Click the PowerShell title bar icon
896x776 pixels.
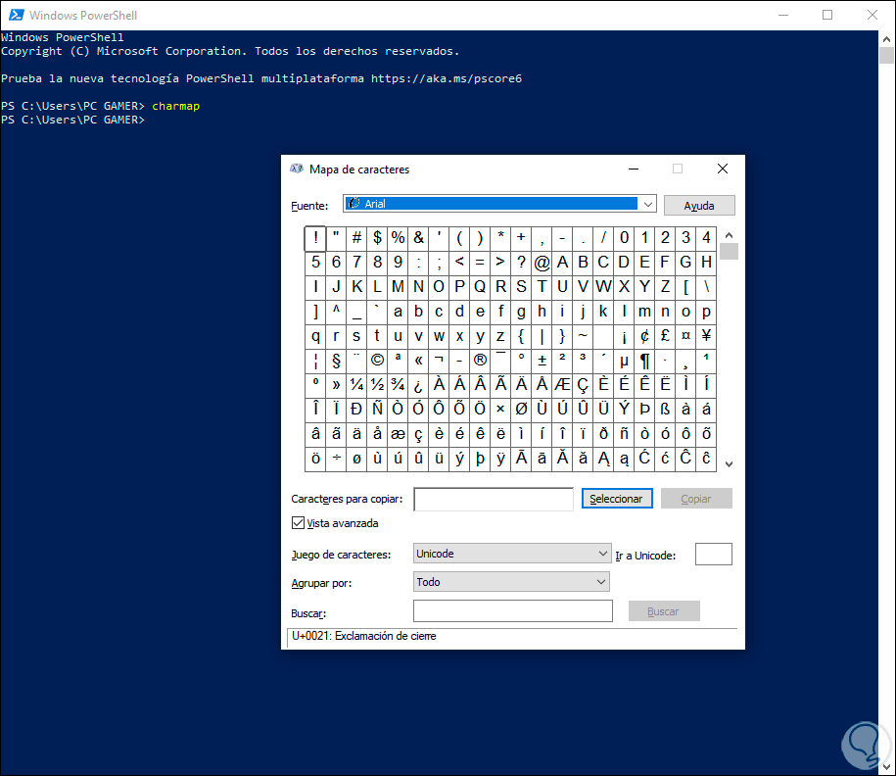(x=16, y=15)
